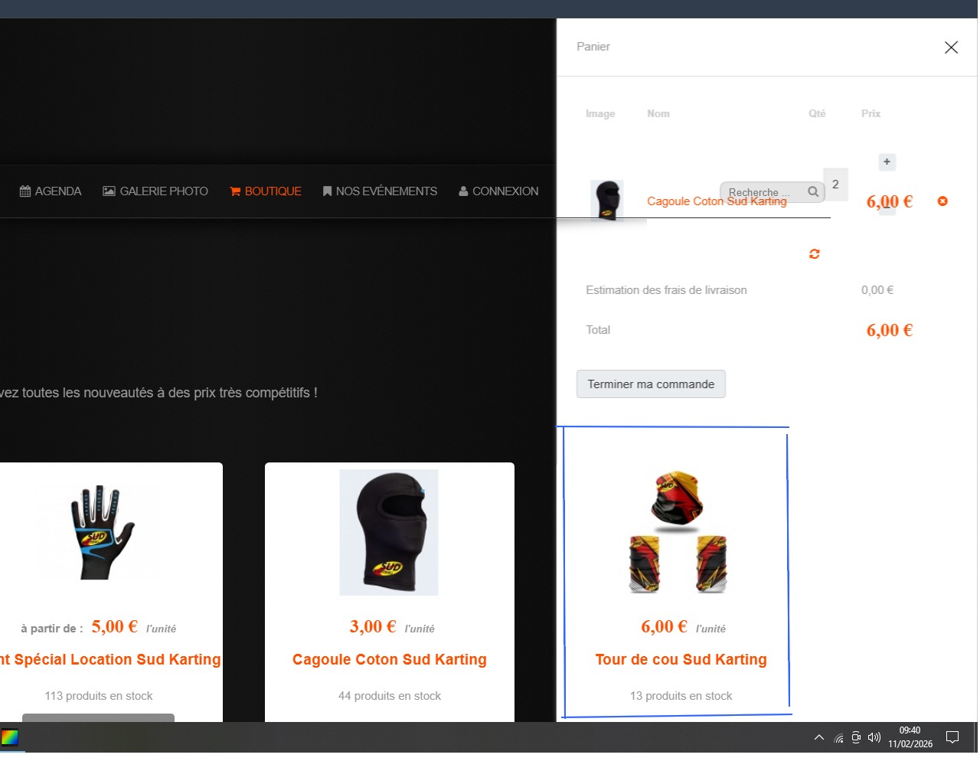980x784 pixels.
Task: Click the cagoule product card image
Action: (389, 532)
